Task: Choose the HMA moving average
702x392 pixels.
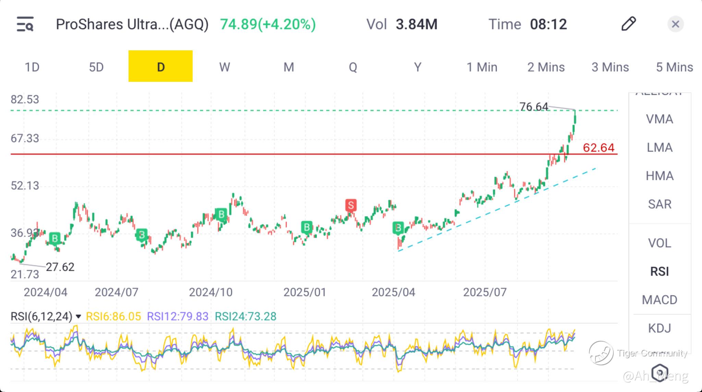Action: [659, 176]
